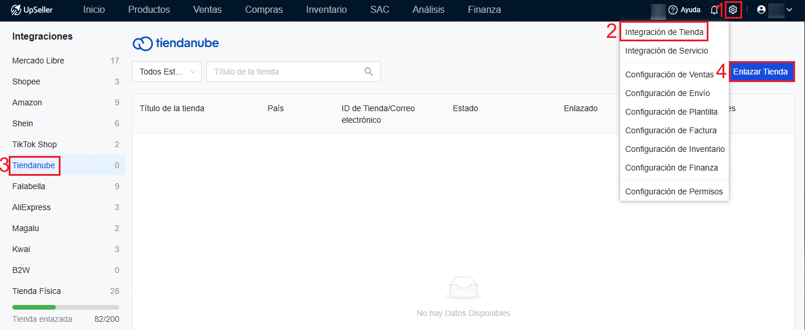Select Falabella in the sidebar
Viewport: 805px width, 330px height.
tap(66, 186)
